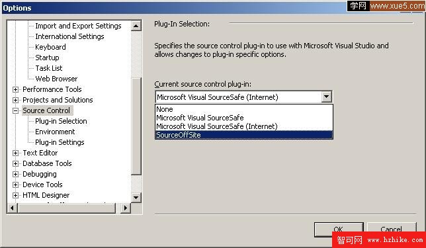
Task: Click the OK button
Action: pyautogui.click(x=339, y=229)
